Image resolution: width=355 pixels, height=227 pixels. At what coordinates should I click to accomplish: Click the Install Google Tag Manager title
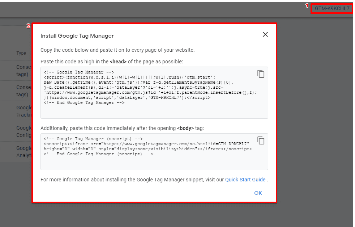[77, 36]
